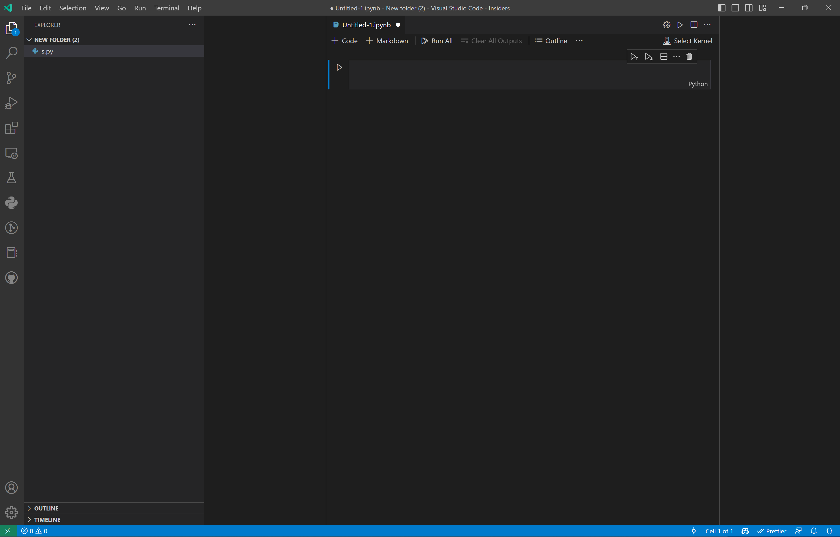Run all notebook cells
Viewport: 840px width, 537px height.
click(x=436, y=41)
